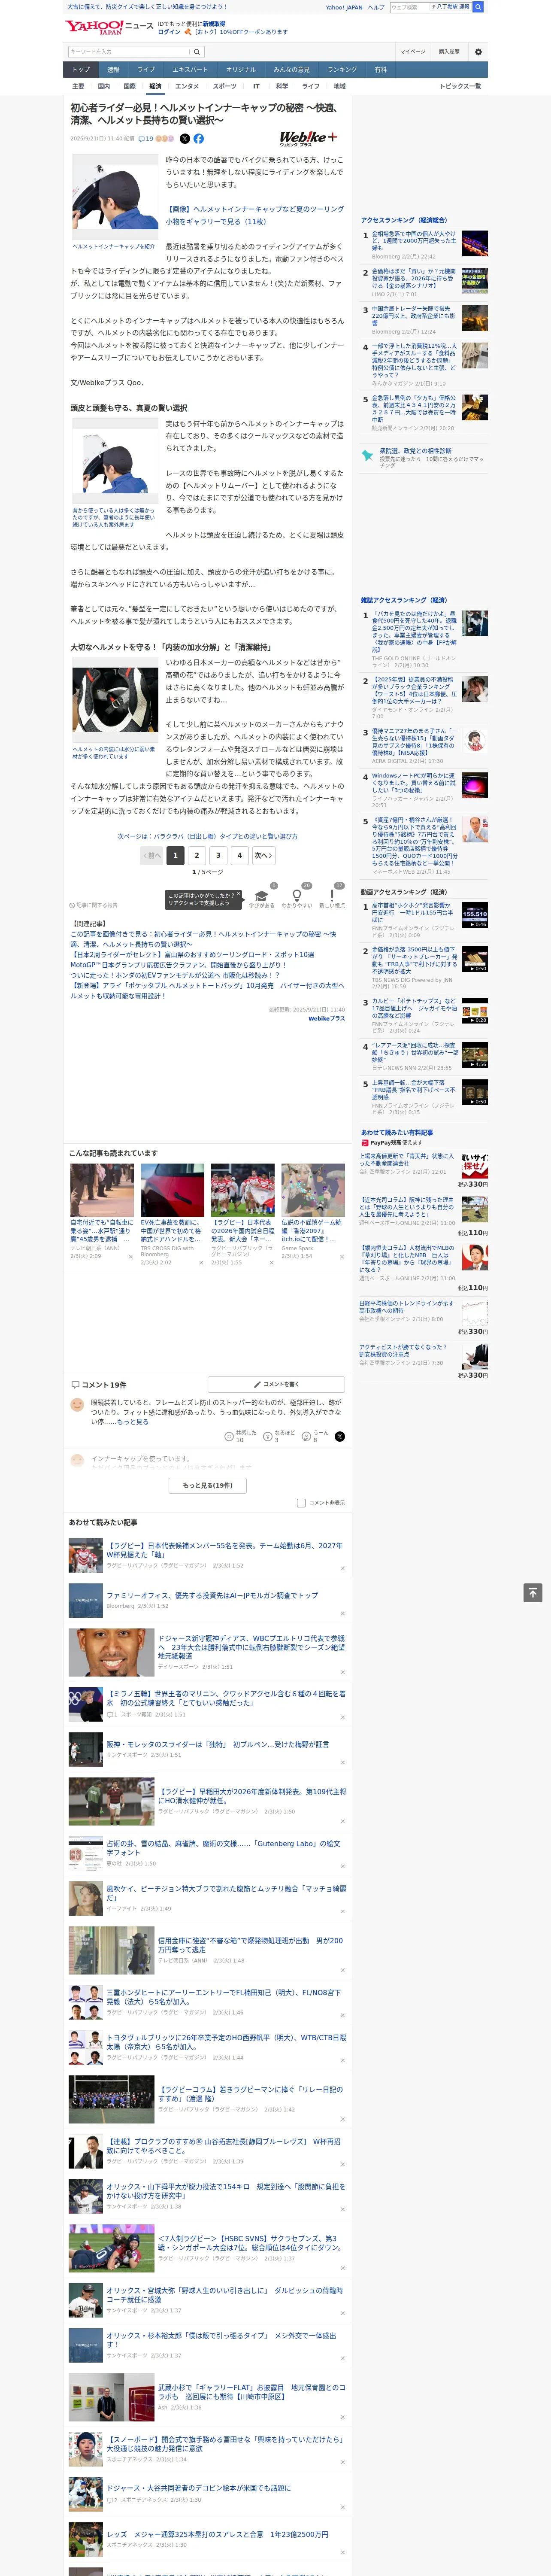This screenshot has height=2576, width=551.
Task: Open video ranking item 高市首相ホクホク発言
Action: pyautogui.click(x=412, y=913)
